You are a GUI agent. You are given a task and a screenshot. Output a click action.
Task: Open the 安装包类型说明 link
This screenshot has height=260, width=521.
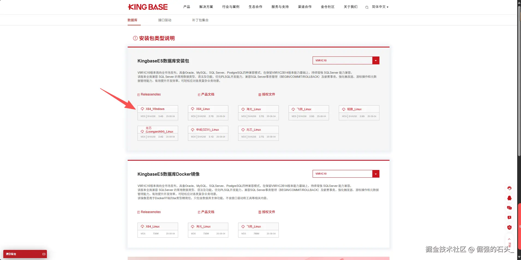157,38
